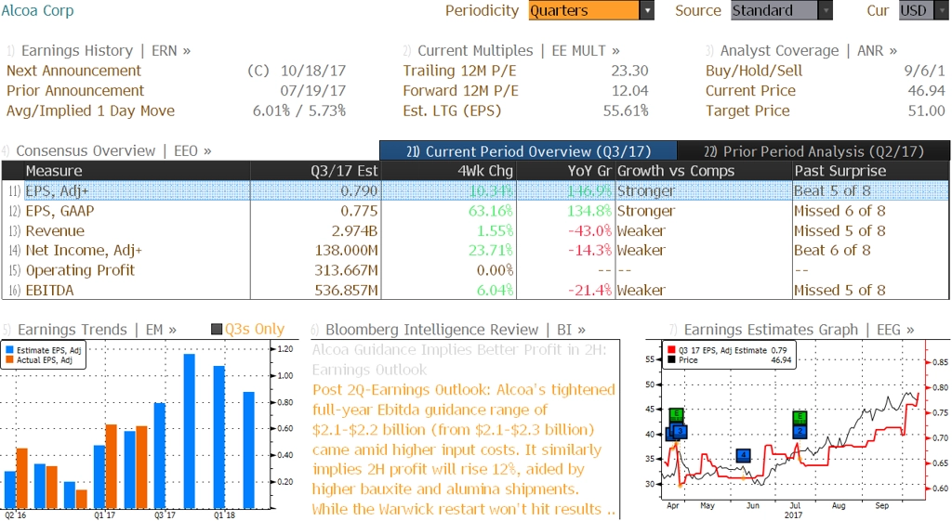Select the blue marker numbered 4
This screenshot has width=952, height=521.
tap(743, 455)
